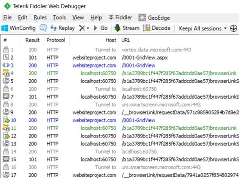239x178 pixels.
Task: Click host localhost:60750 in session 4
Action: tap(98, 73)
